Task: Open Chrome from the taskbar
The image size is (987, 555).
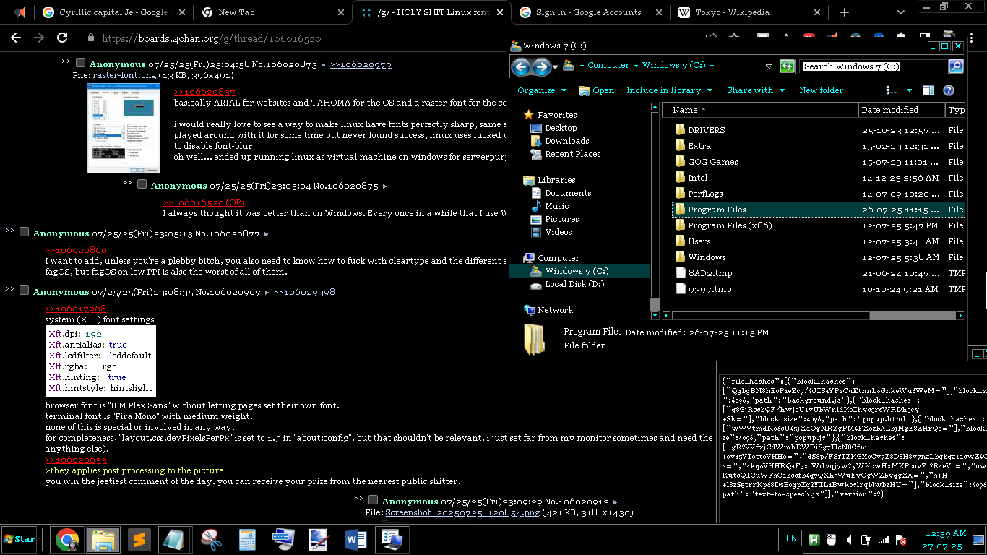Action: point(67,539)
